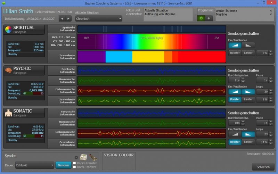Click the 'Lillian Smith' client name
Viewport: 278px width, 174px height.
pyautogui.click(x=18, y=11)
